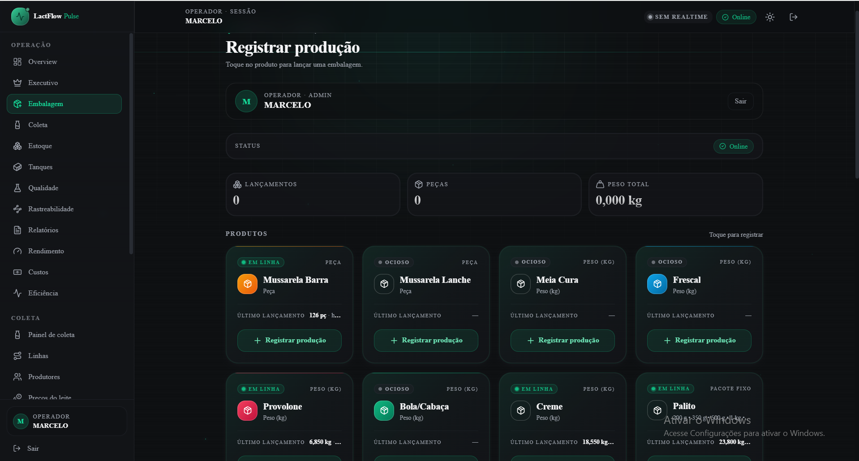
Task: Toggle light theme sun icon
Action: point(770,17)
